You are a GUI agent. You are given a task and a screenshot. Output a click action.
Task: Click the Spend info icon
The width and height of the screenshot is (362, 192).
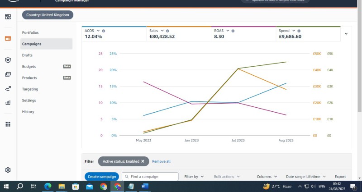pyautogui.click(x=299, y=31)
